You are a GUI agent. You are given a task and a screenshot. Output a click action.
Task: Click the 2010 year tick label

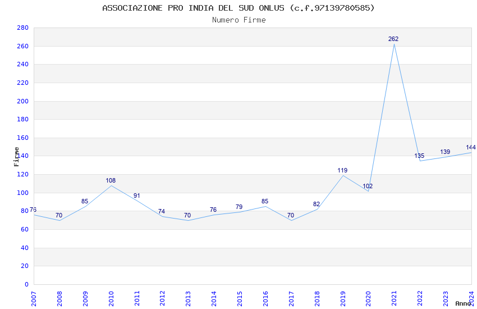point(111,298)
